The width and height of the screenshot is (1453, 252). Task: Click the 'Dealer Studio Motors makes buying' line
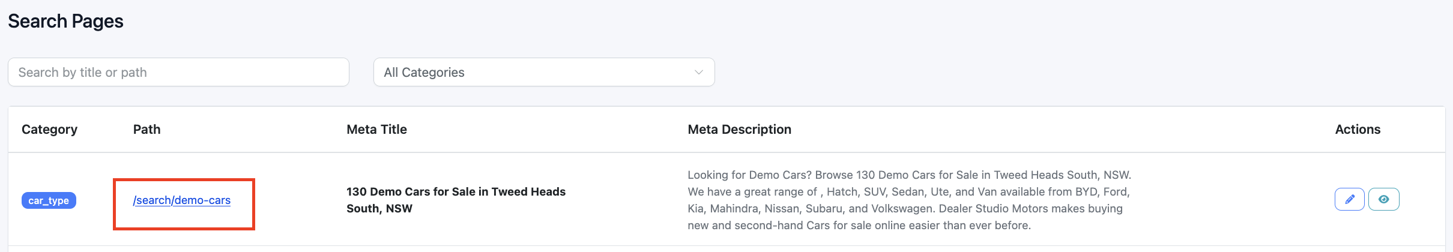coord(1030,209)
